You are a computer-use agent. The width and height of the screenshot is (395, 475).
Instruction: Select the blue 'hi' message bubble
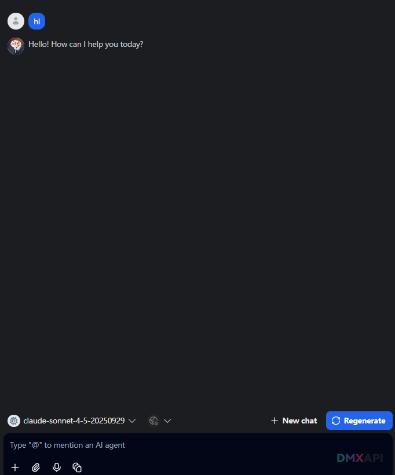click(36, 21)
